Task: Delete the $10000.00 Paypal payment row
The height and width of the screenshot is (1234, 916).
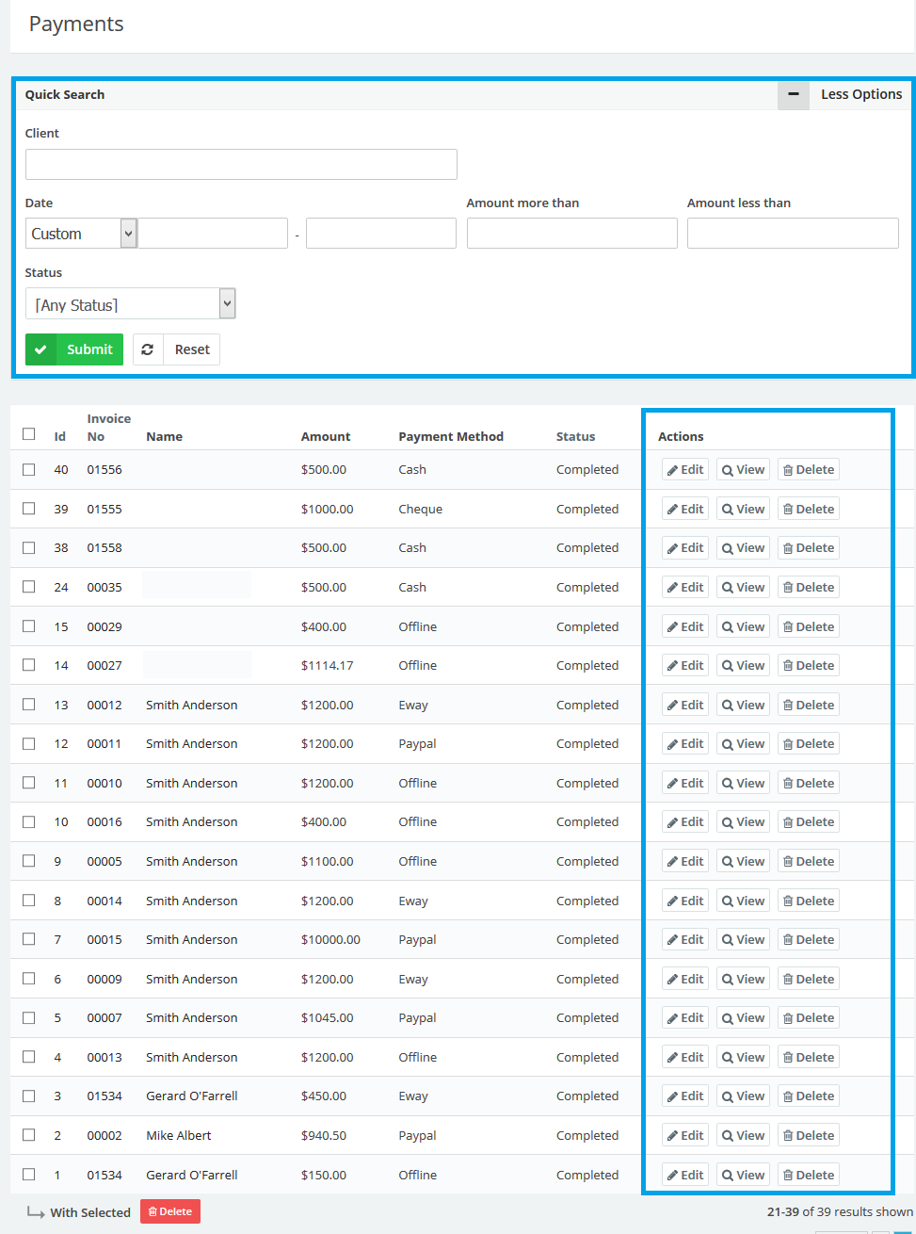Action: 808,940
